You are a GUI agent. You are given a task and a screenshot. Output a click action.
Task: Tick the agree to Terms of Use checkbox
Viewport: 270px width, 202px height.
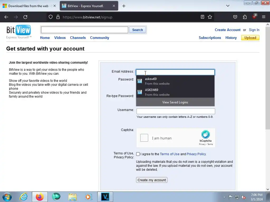tap(138, 154)
